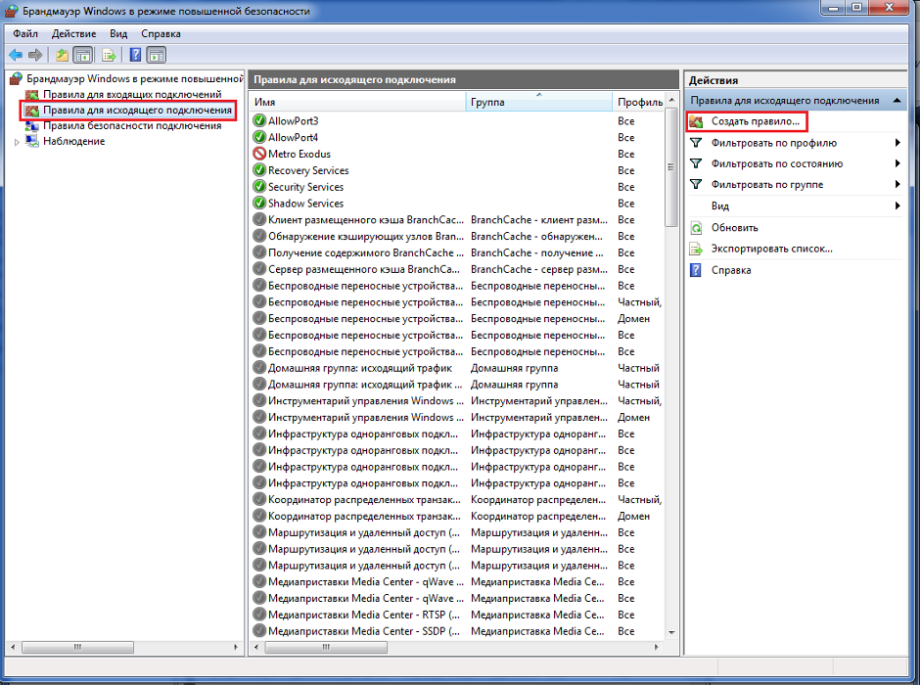Click the Up one level folder icon
Image resolution: width=921 pixels, height=685 pixels.
click(x=63, y=55)
